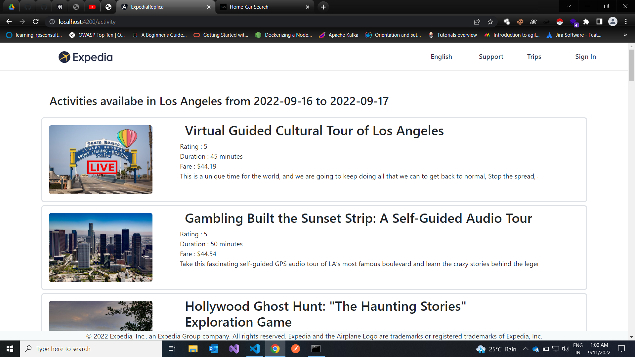Toggle the browser side panel icon

(x=599, y=22)
